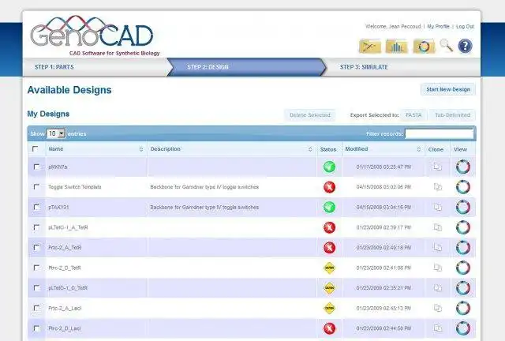The height and width of the screenshot is (341, 505).
Task: Sort table by the Modified column arrows
Action: click(x=419, y=149)
